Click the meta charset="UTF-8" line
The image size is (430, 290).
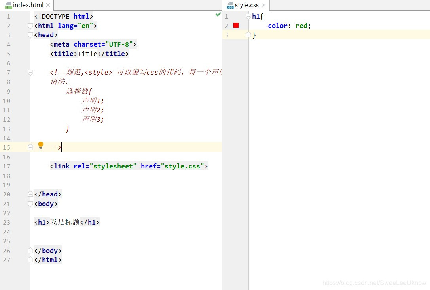tap(93, 44)
